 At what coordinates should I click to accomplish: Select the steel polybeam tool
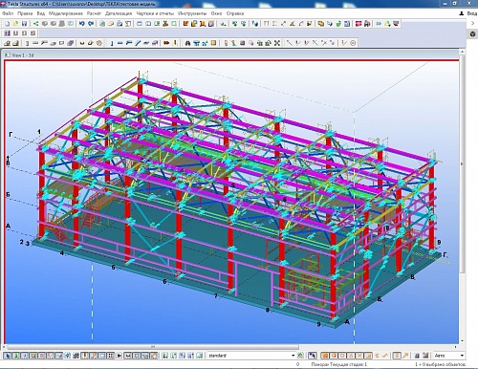(129, 43)
